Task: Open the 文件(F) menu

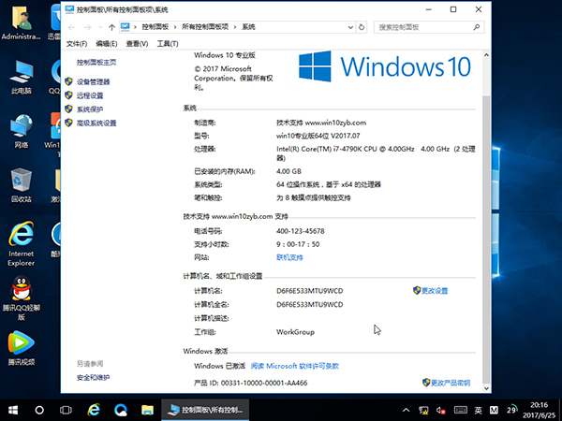Action: pyautogui.click(x=77, y=44)
